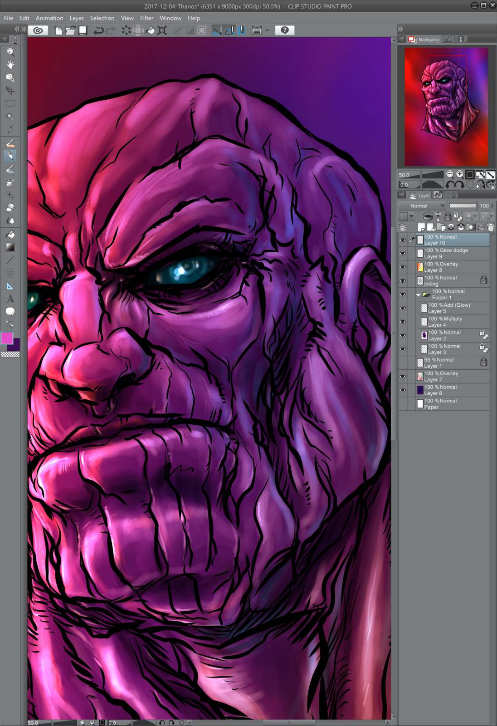Viewport: 497px width, 726px height.
Task: Click the Open file folder icon
Action: [x=70, y=30]
